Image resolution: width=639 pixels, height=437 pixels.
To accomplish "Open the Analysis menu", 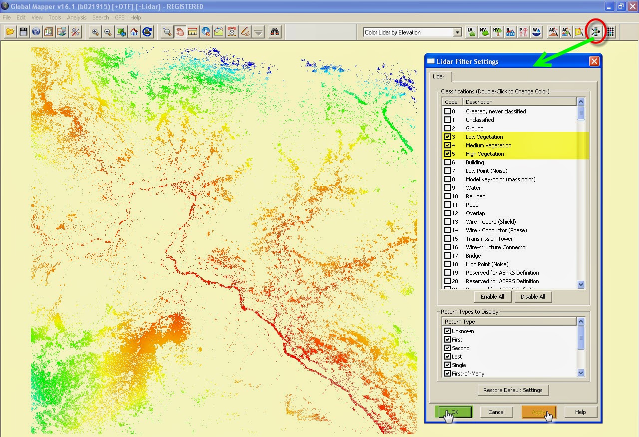I will (x=77, y=17).
